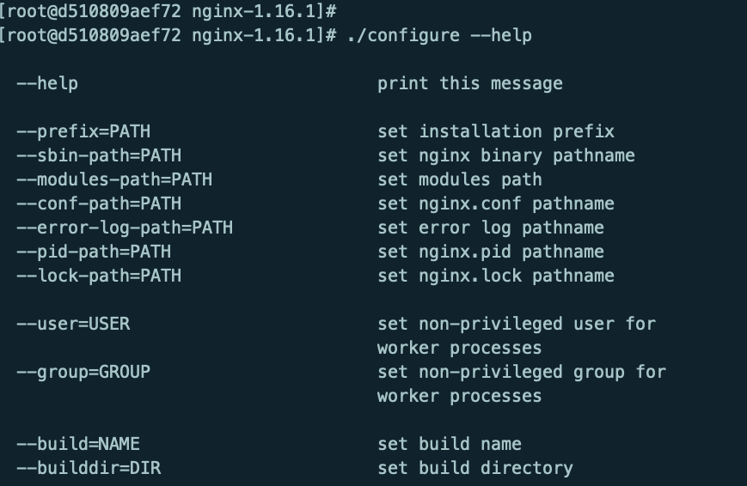
Task: Click the first empty shell prompt line
Action: pos(168,12)
